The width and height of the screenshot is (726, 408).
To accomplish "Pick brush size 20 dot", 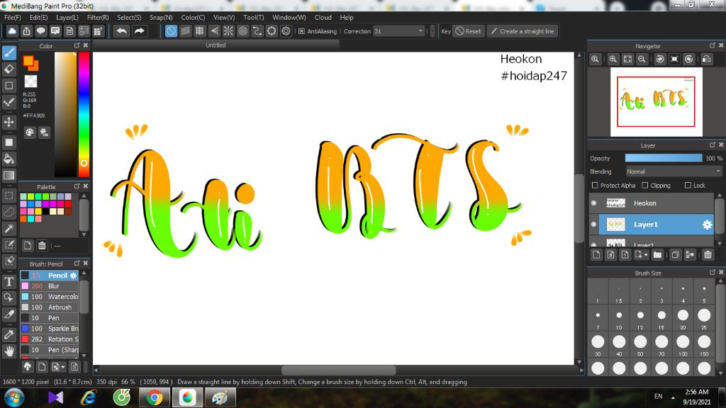I will (683, 315).
